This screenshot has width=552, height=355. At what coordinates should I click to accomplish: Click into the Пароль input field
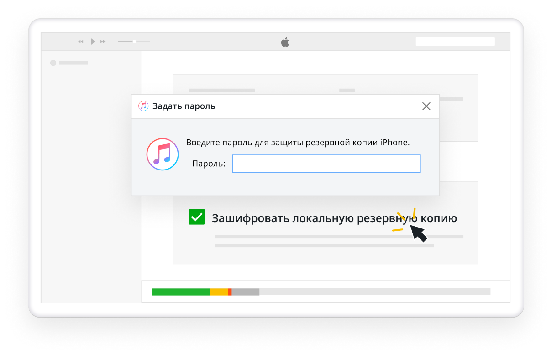pos(326,164)
